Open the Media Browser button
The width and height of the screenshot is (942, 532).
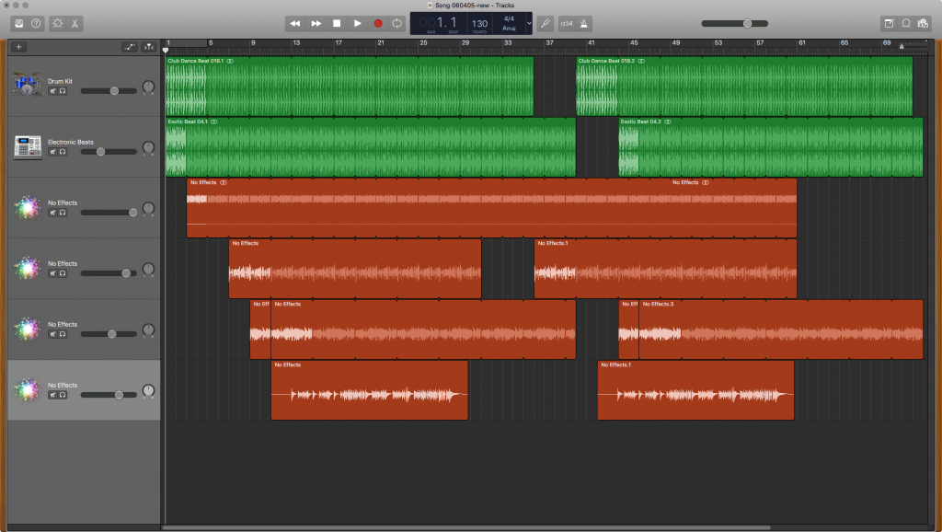pyautogui.click(x=924, y=23)
